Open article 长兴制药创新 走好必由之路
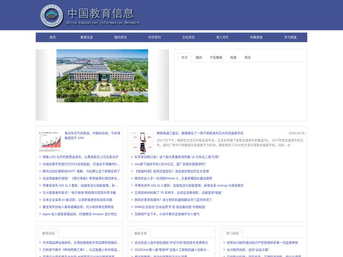Viewport: 343px width, 257px height. pyautogui.click(x=248, y=250)
